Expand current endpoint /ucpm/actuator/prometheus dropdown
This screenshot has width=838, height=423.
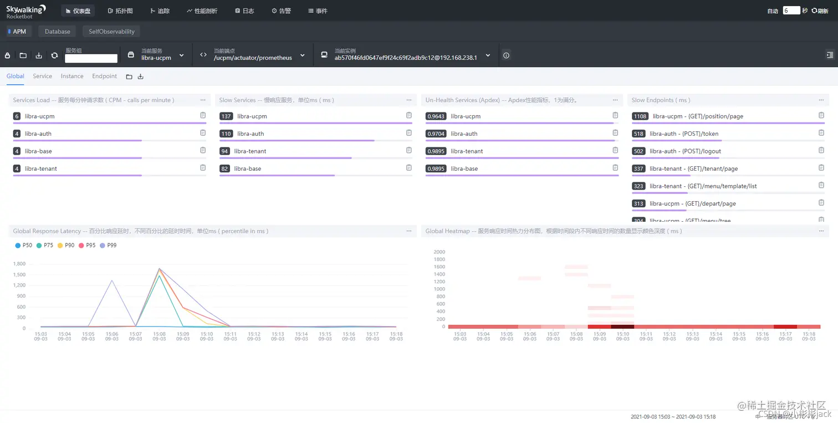coord(303,55)
